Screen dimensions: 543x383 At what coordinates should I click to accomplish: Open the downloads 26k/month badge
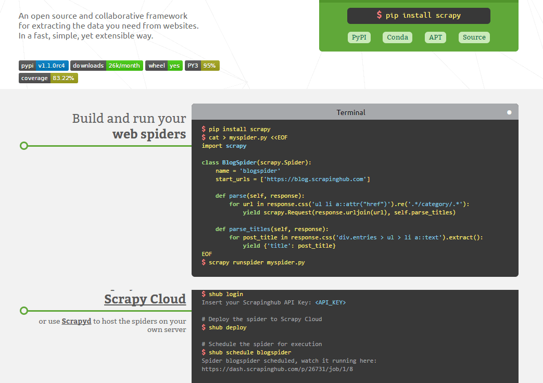coord(107,66)
